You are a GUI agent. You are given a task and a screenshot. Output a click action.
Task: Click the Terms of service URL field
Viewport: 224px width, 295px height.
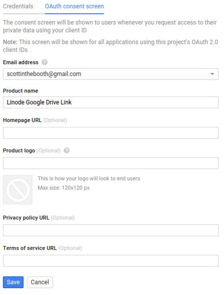110,260
